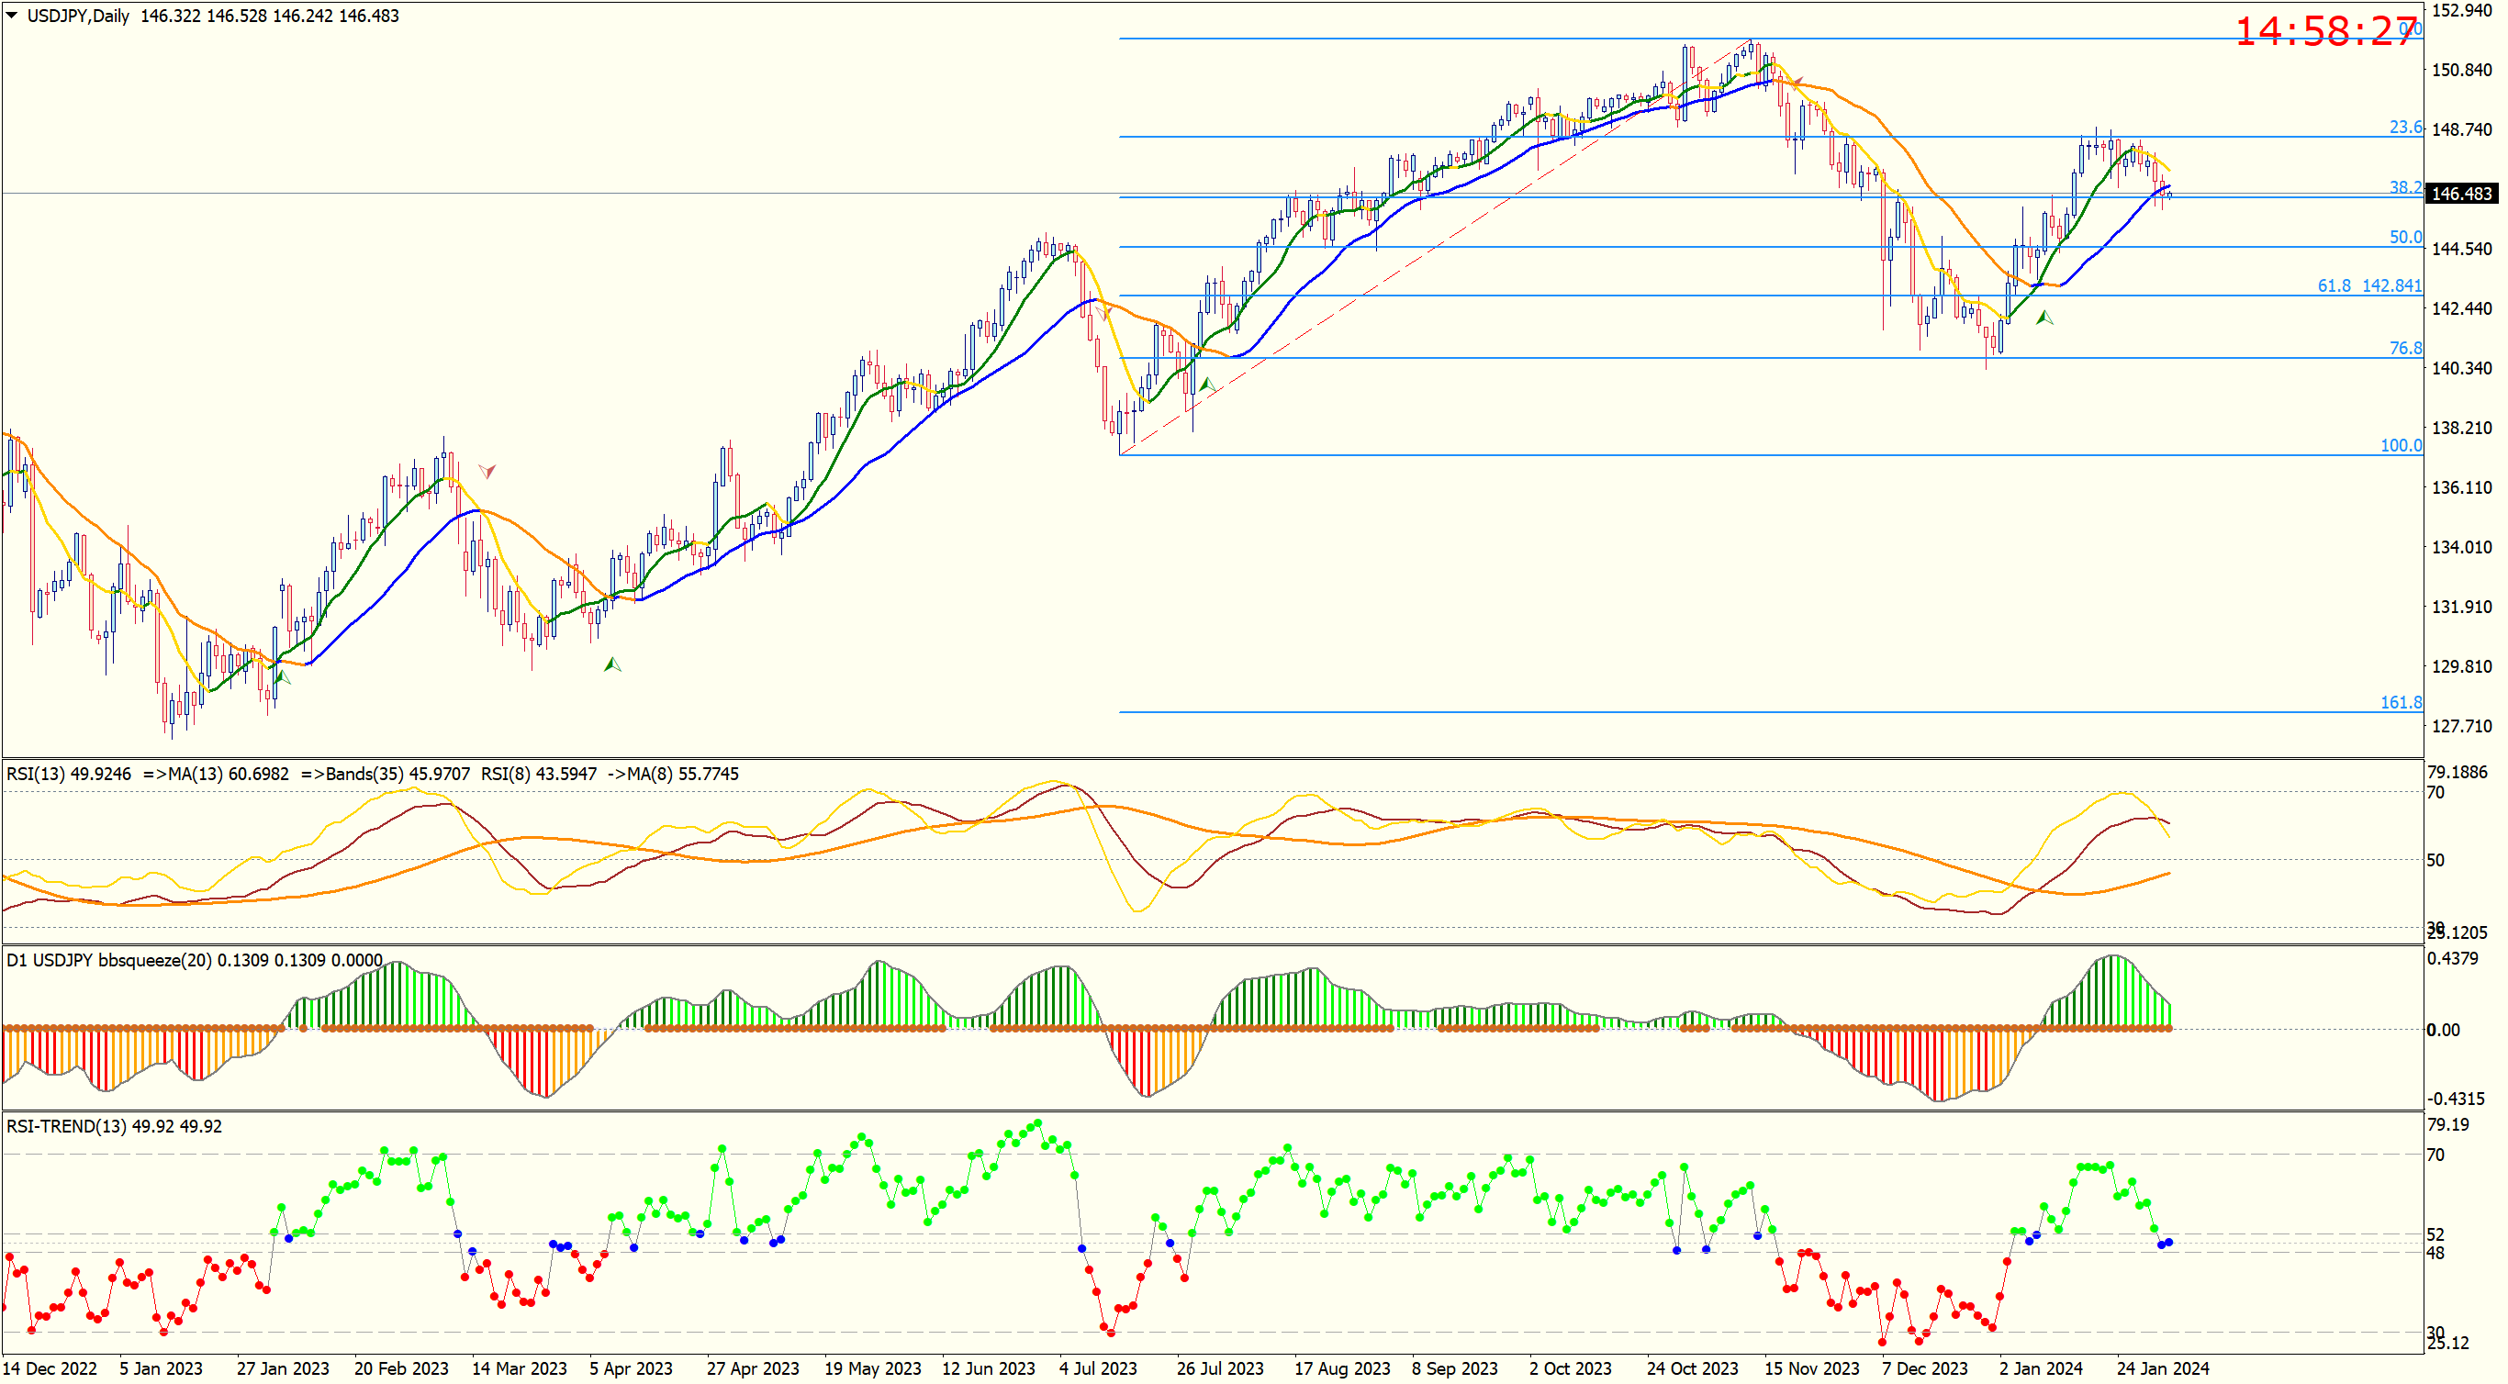
Task: Click the green up arrow near 5 Apr 2023
Action: (x=611, y=664)
